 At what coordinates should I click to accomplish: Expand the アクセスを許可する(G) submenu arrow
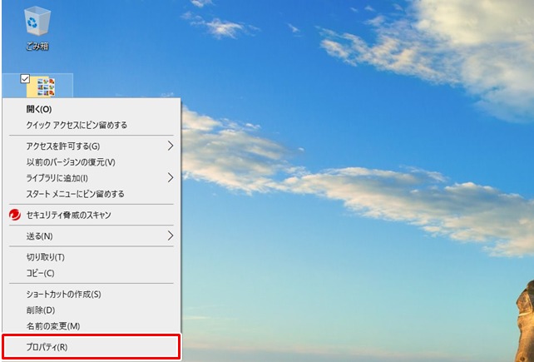pos(171,146)
